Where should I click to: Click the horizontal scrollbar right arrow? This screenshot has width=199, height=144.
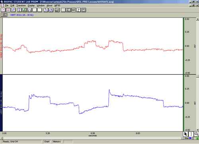tap(182, 138)
